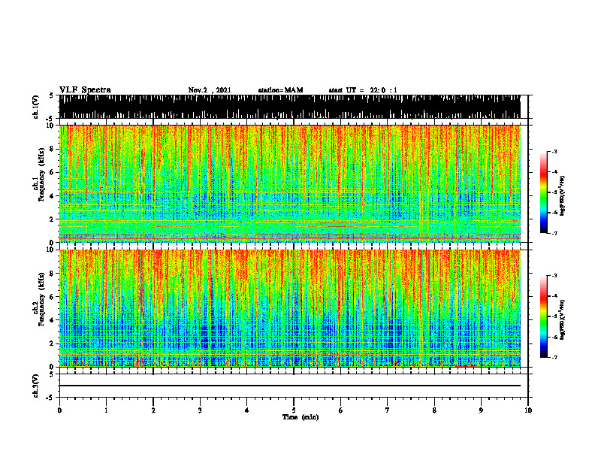Click the time axis tick label "8"
The height and width of the screenshot is (460, 595).
(434, 410)
